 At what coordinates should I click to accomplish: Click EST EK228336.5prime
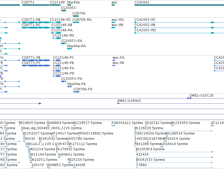[149, 128]
